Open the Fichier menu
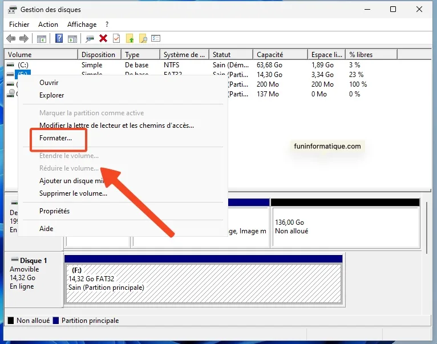This screenshot has width=437, height=344. pyautogui.click(x=19, y=25)
